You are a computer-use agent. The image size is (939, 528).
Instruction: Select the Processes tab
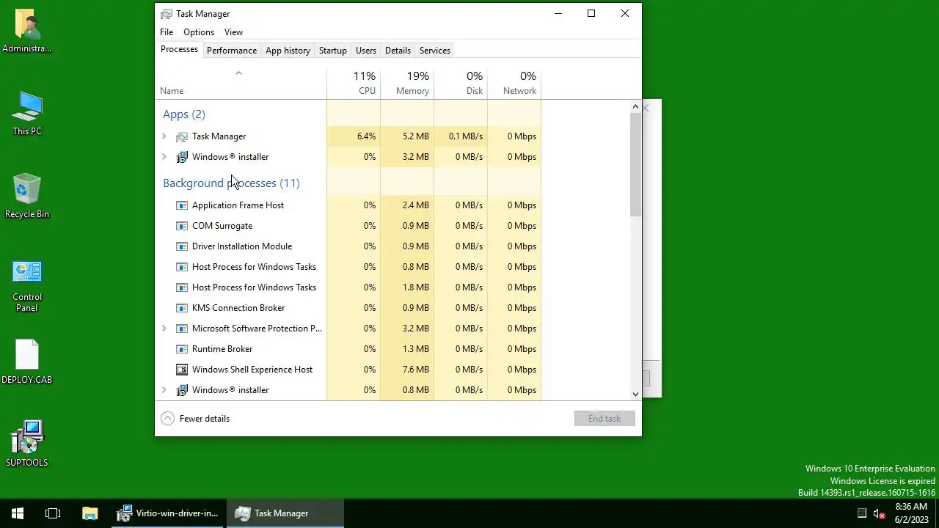click(x=179, y=50)
